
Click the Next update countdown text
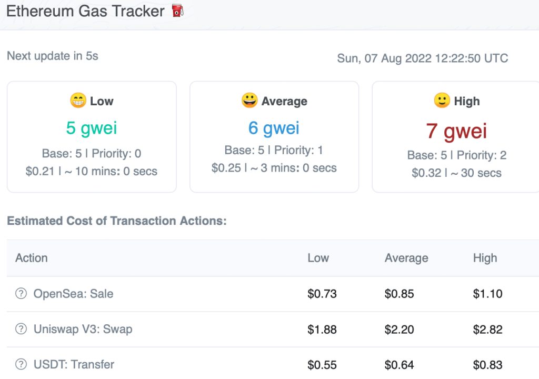click(x=52, y=56)
